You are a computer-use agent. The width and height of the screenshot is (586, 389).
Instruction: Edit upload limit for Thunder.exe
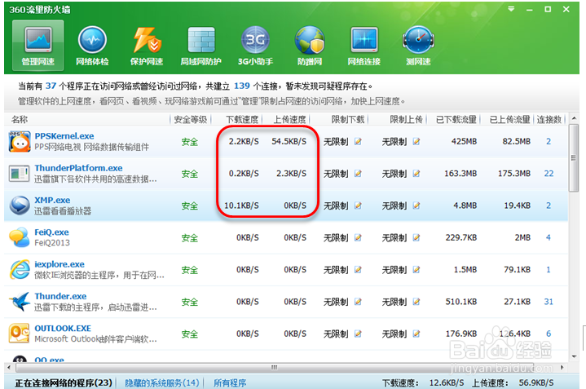pyautogui.click(x=416, y=302)
